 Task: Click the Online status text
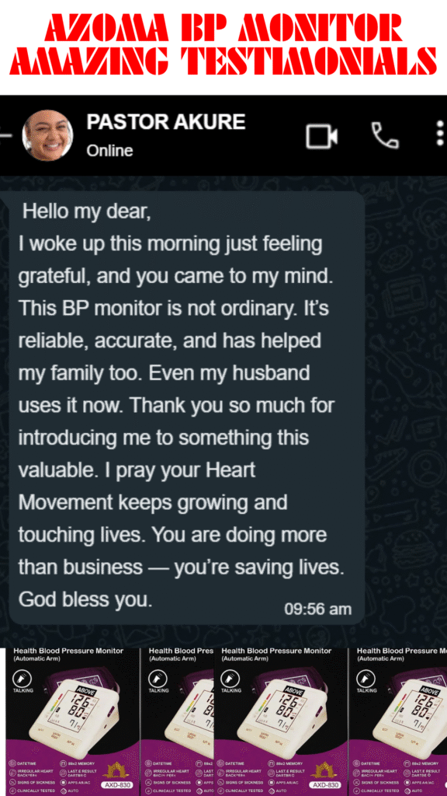109,151
